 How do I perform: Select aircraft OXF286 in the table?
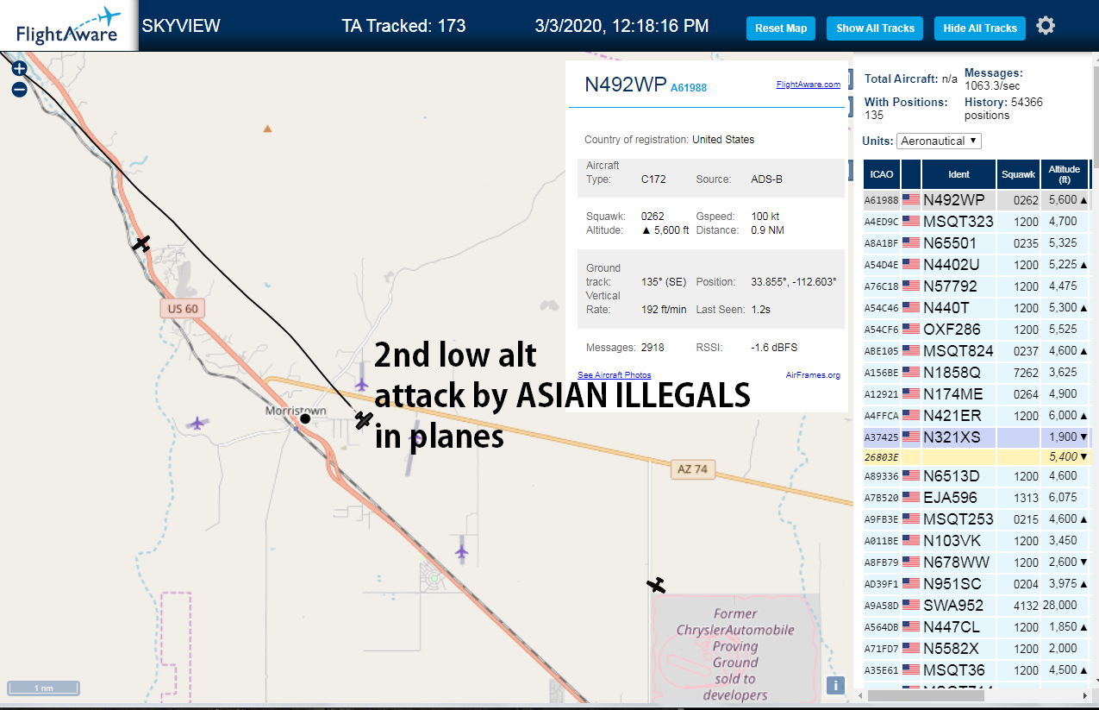click(x=977, y=330)
